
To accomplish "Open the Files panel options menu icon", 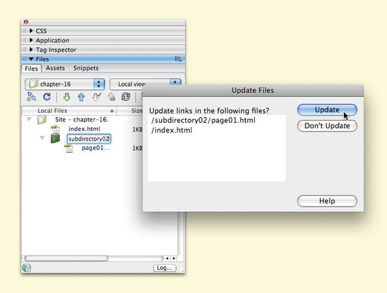I will pos(178,59).
